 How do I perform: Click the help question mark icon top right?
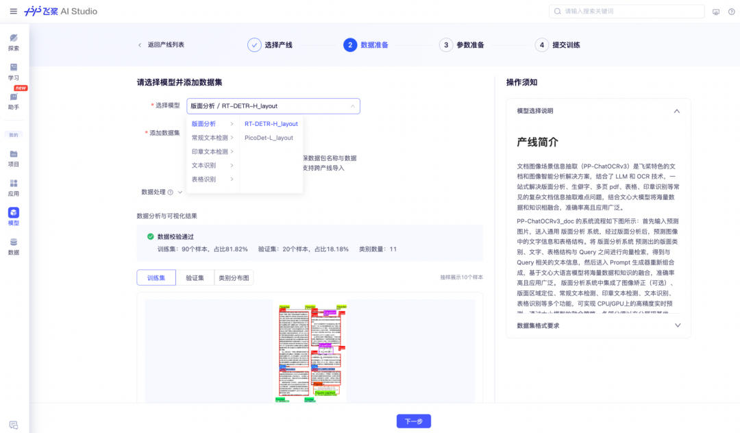click(732, 12)
